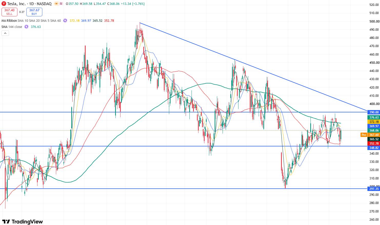Image resolution: width=380 pixels, height=225 pixels.
Task: Collapse the indicator legend with the chevron
Action: (5, 33)
